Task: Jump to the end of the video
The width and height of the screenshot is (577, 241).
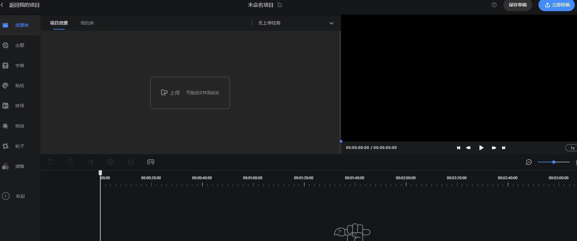Action: 504,148
